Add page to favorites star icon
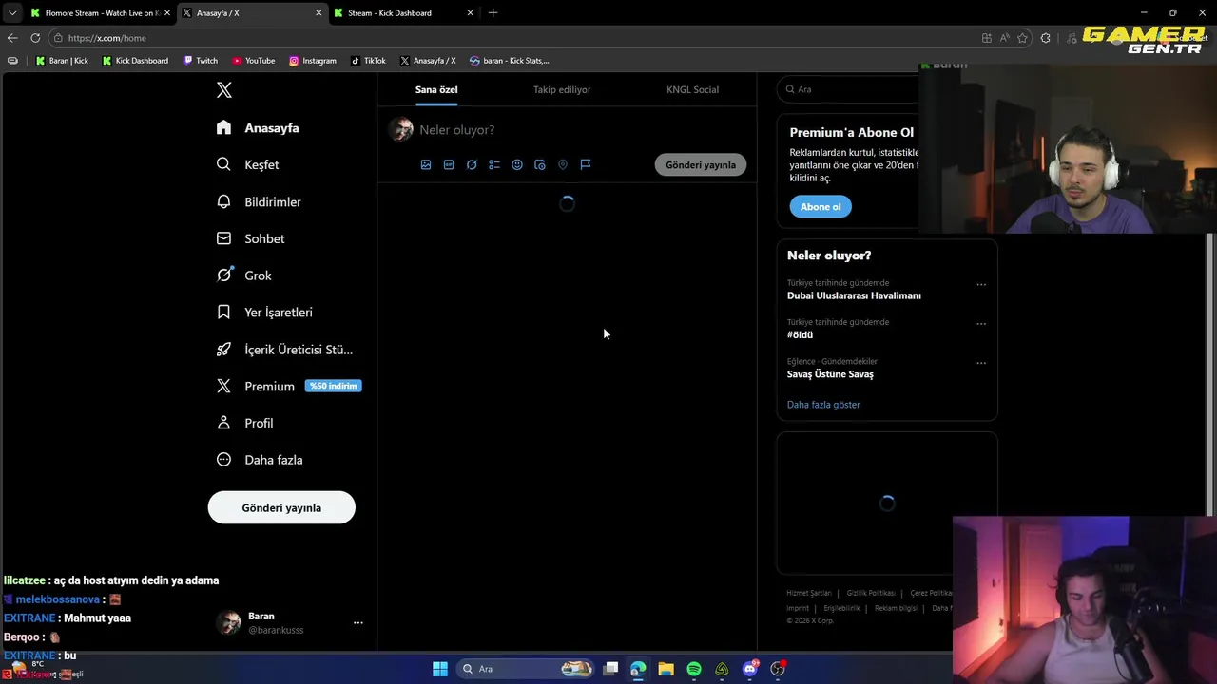The image size is (1217, 684). [x=1023, y=38]
